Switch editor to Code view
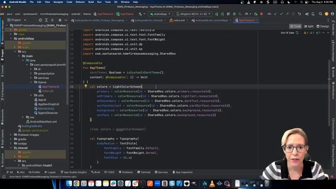Viewport: 336px width, 189px height. 295,26
